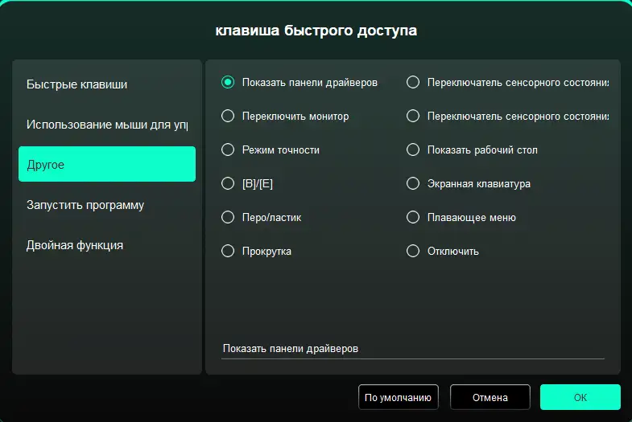Choose the Экранная клавиатура option
This screenshot has width=632, height=422.
pyautogui.click(x=413, y=183)
